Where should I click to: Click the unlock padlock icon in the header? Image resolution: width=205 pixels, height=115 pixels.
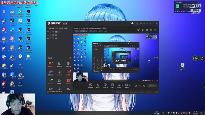click(x=143, y=30)
